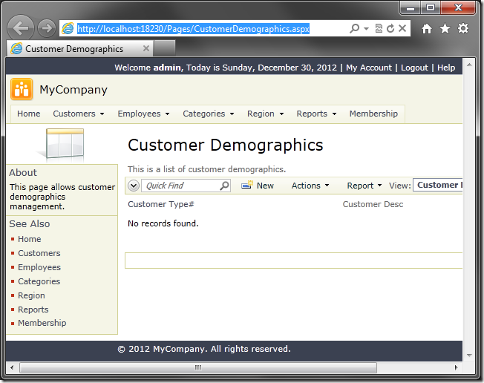Click Quick Find magnifier search icon
484x383 pixels.
pyautogui.click(x=224, y=186)
